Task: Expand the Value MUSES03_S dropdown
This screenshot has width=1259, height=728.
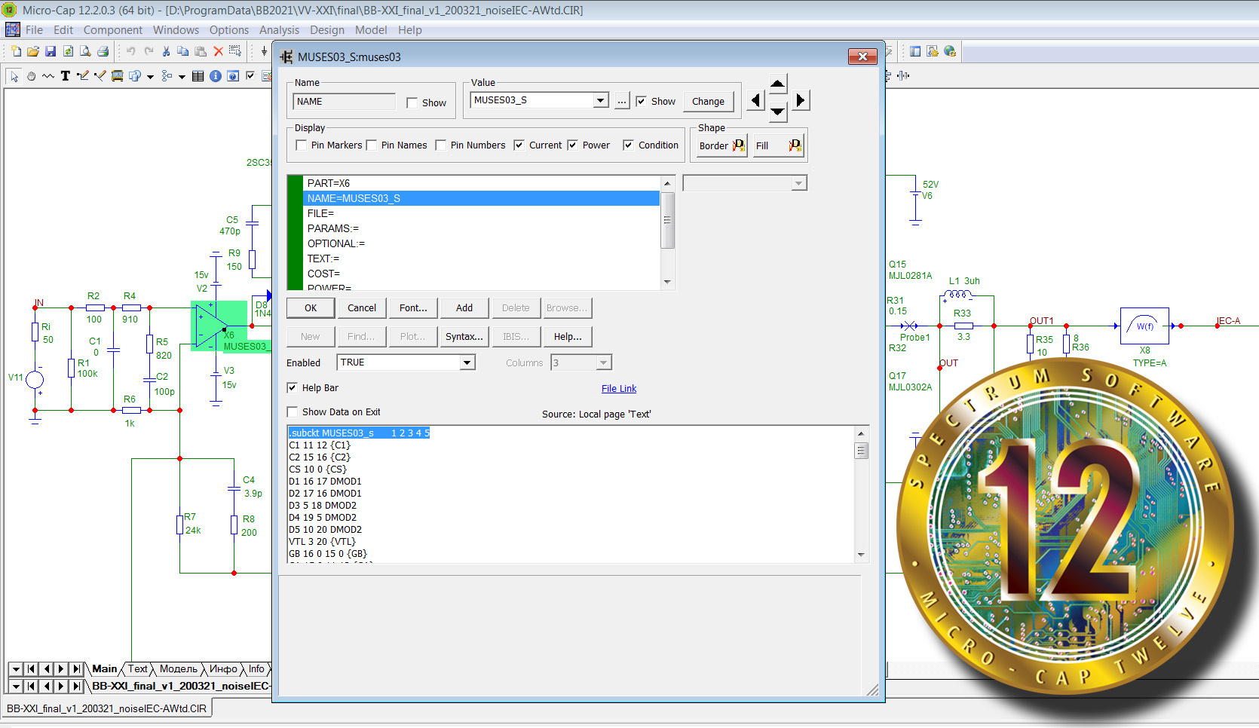Action: (601, 100)
